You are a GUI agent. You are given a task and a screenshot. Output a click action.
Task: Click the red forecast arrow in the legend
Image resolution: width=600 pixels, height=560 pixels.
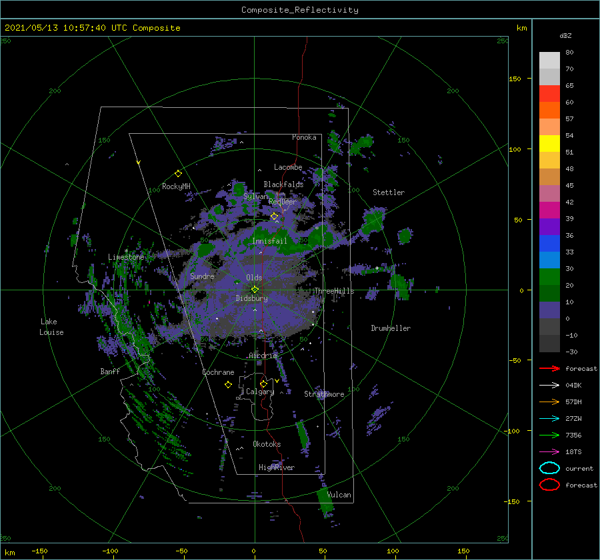[x=549, y=368]
